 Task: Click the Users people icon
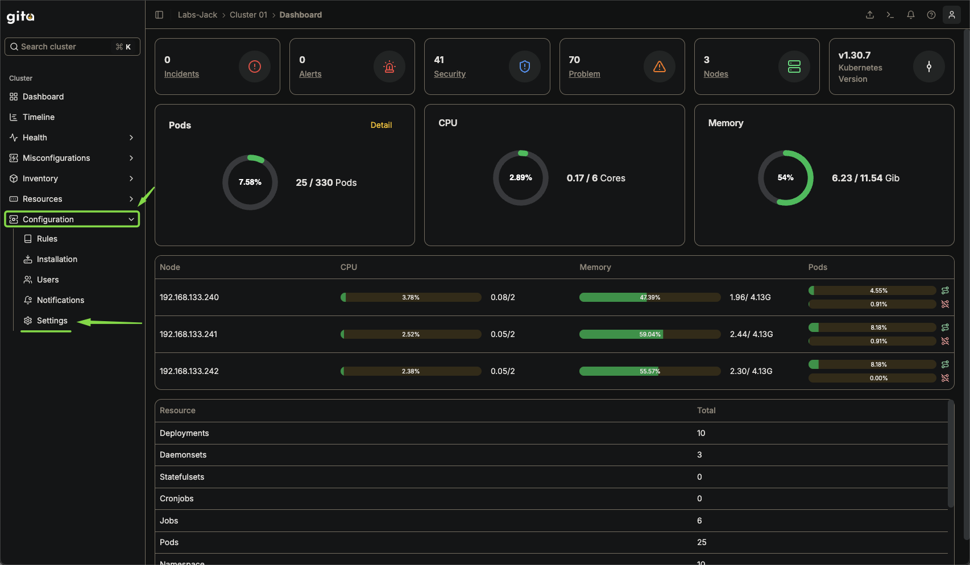(x=28, y=280)
